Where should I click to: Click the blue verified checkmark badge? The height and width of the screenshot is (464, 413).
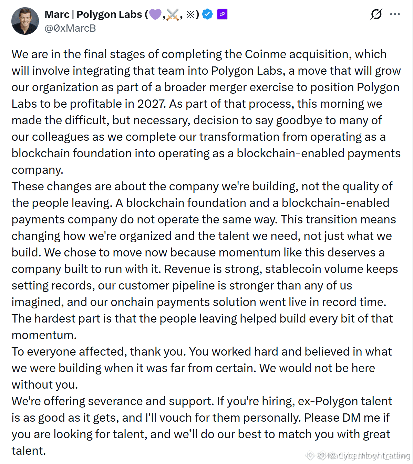point(207,14)
